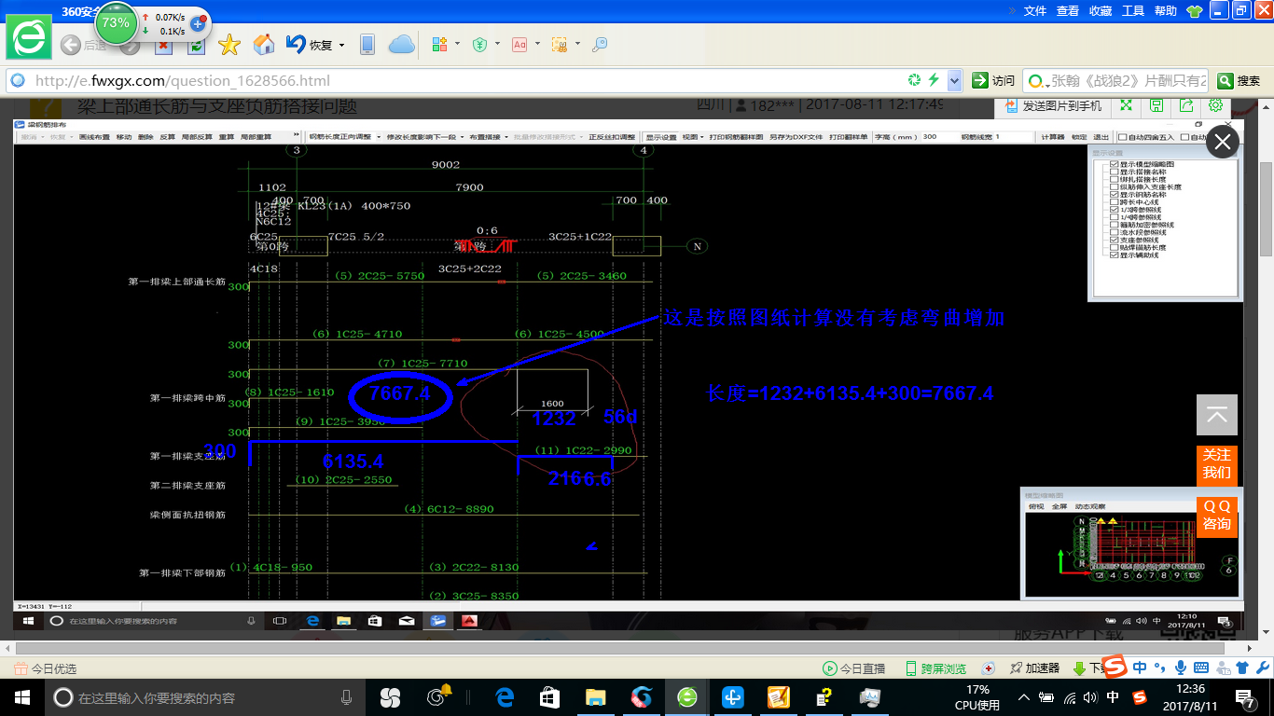Screen dimensions: 1274x716
Task: Toggle 支座参照线 checkbox
Action: [1114, 240]
